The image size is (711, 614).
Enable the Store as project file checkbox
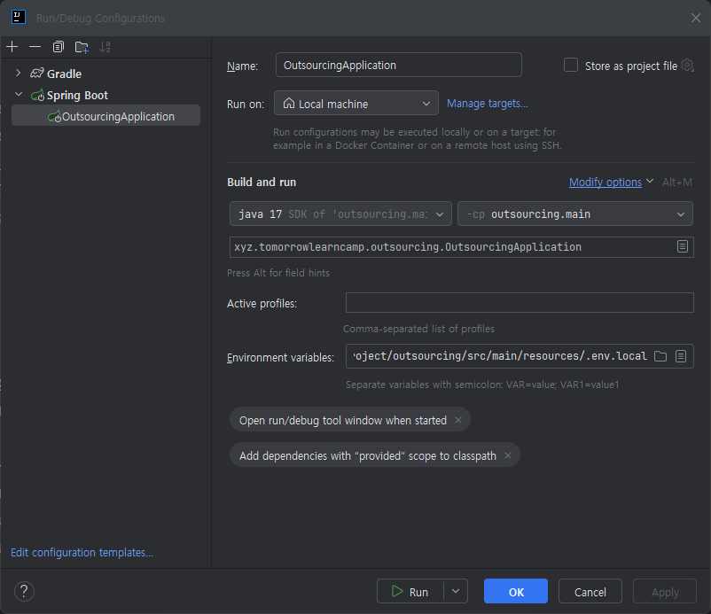(x=570, y=65)
